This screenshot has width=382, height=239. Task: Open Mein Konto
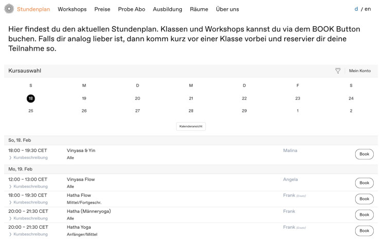360,71
